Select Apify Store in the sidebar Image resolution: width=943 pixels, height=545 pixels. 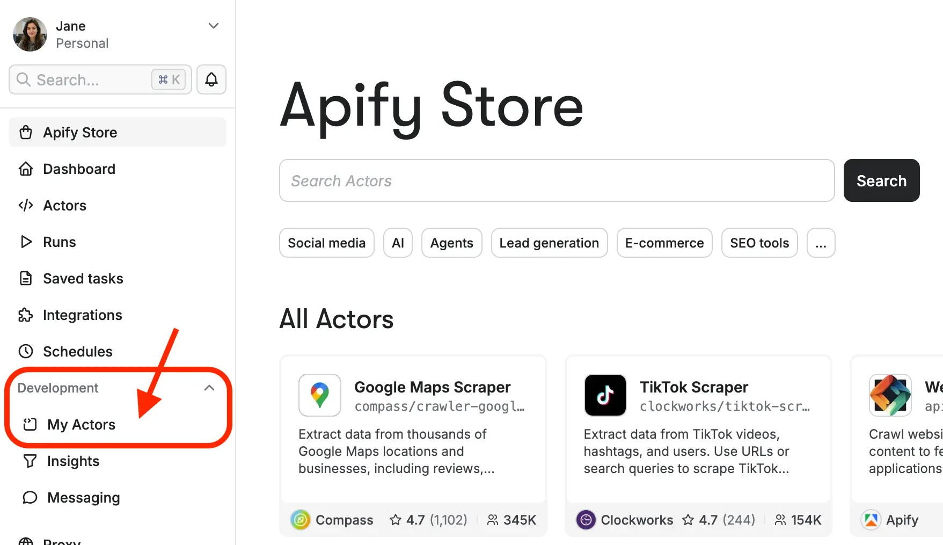118,132
